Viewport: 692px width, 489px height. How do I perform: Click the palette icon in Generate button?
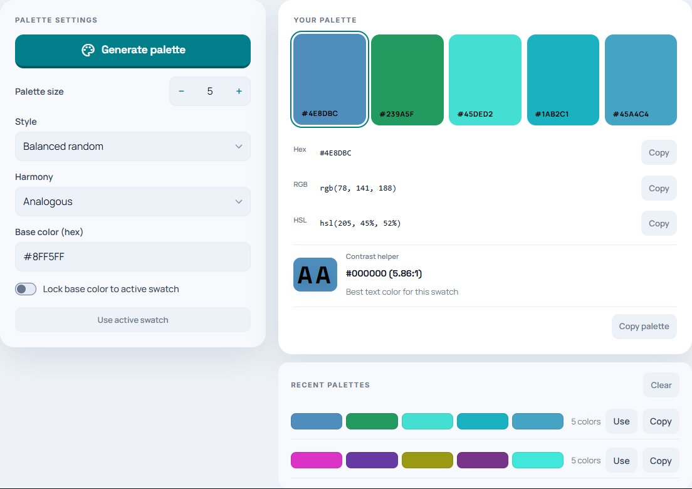(x=88, y=50)
